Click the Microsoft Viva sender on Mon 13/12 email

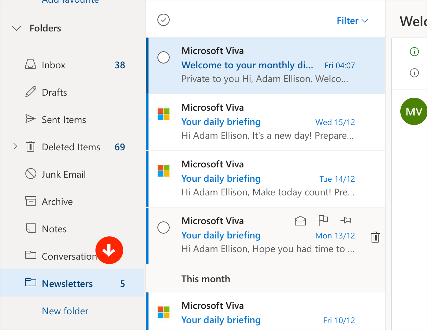tap(213, 221)
